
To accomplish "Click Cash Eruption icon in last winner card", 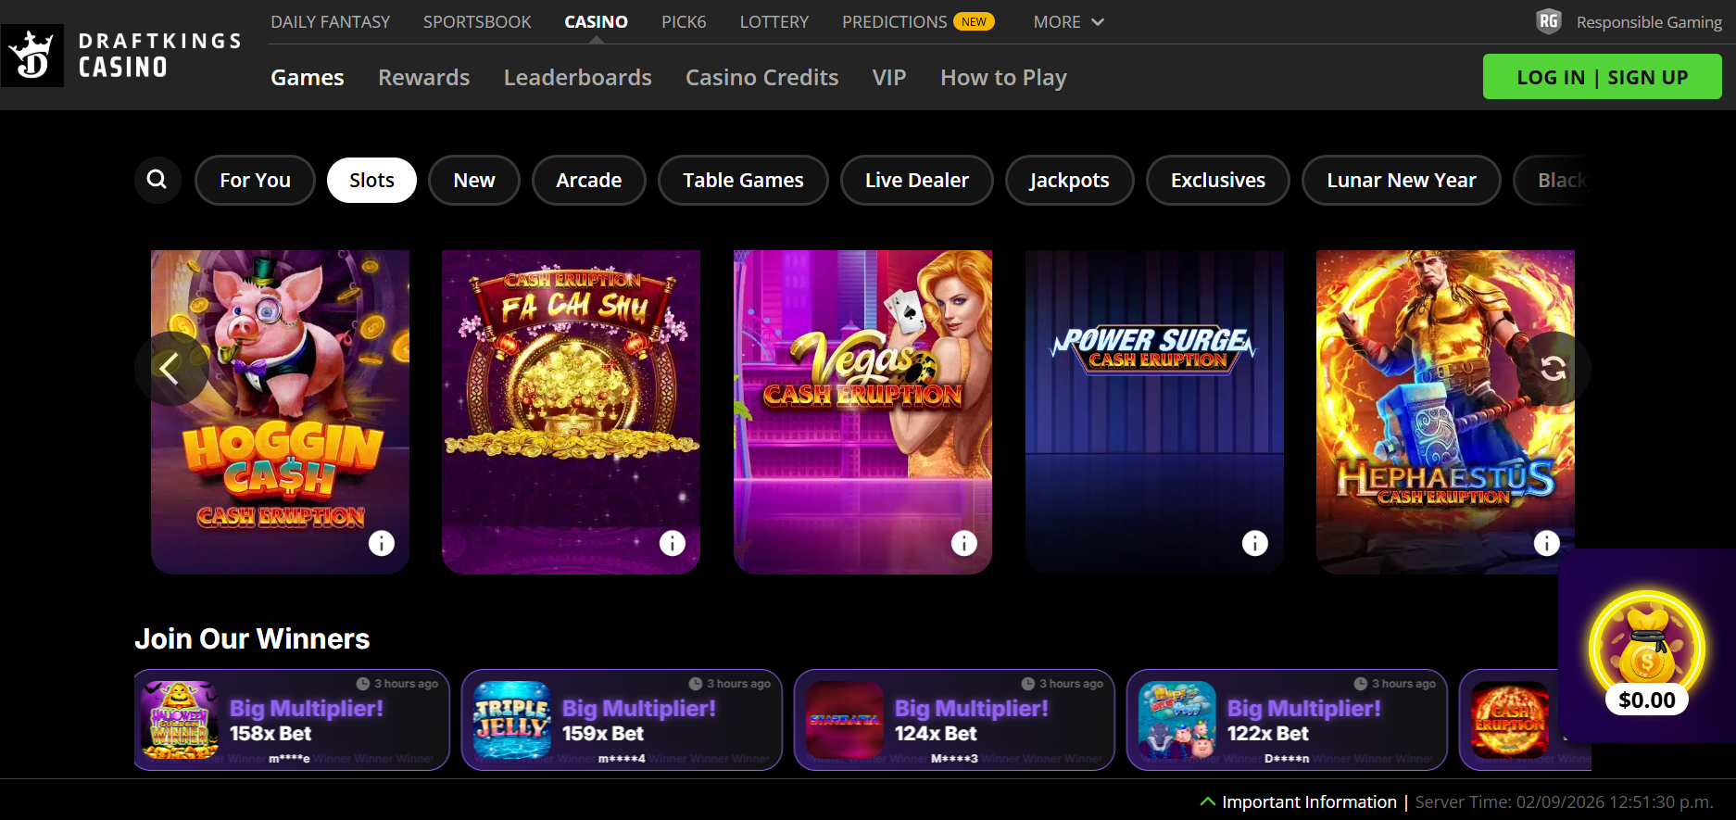I will point(1510,720).
